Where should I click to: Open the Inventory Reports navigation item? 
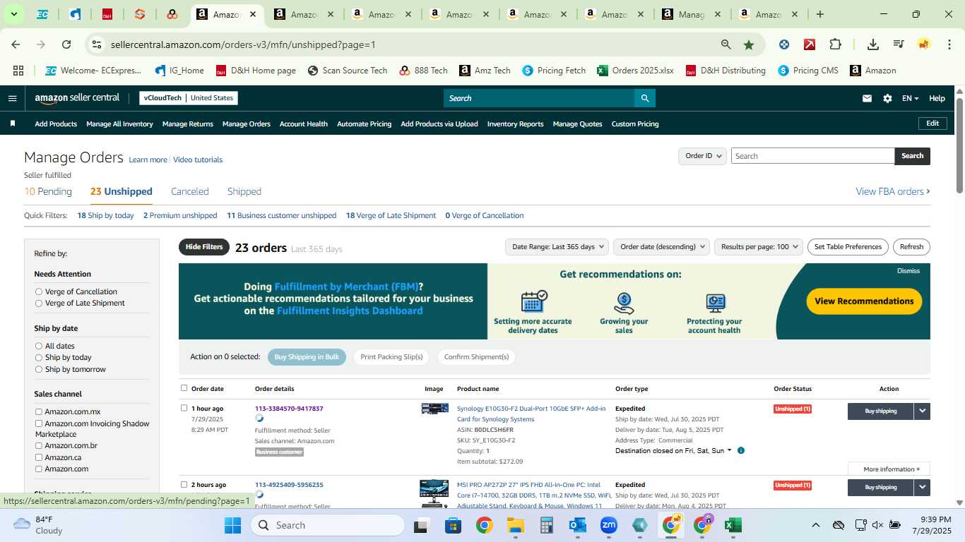point(515,124)
